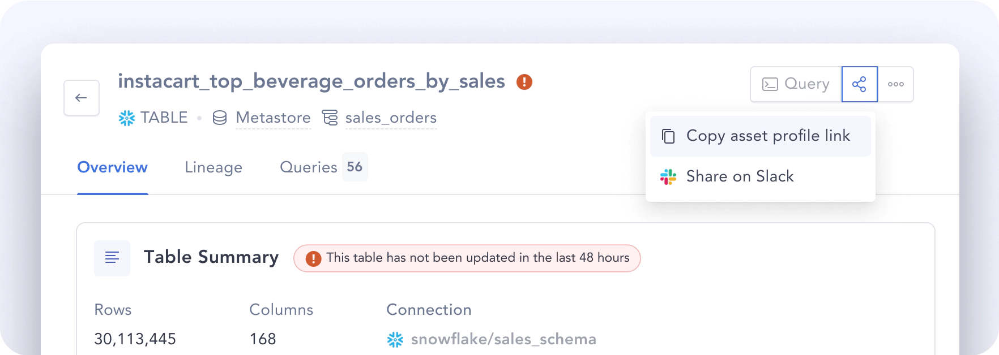Screen dimensions: 999x355
Task: Click the not-updated-in-48-hours warning badge
Action: 467,258
